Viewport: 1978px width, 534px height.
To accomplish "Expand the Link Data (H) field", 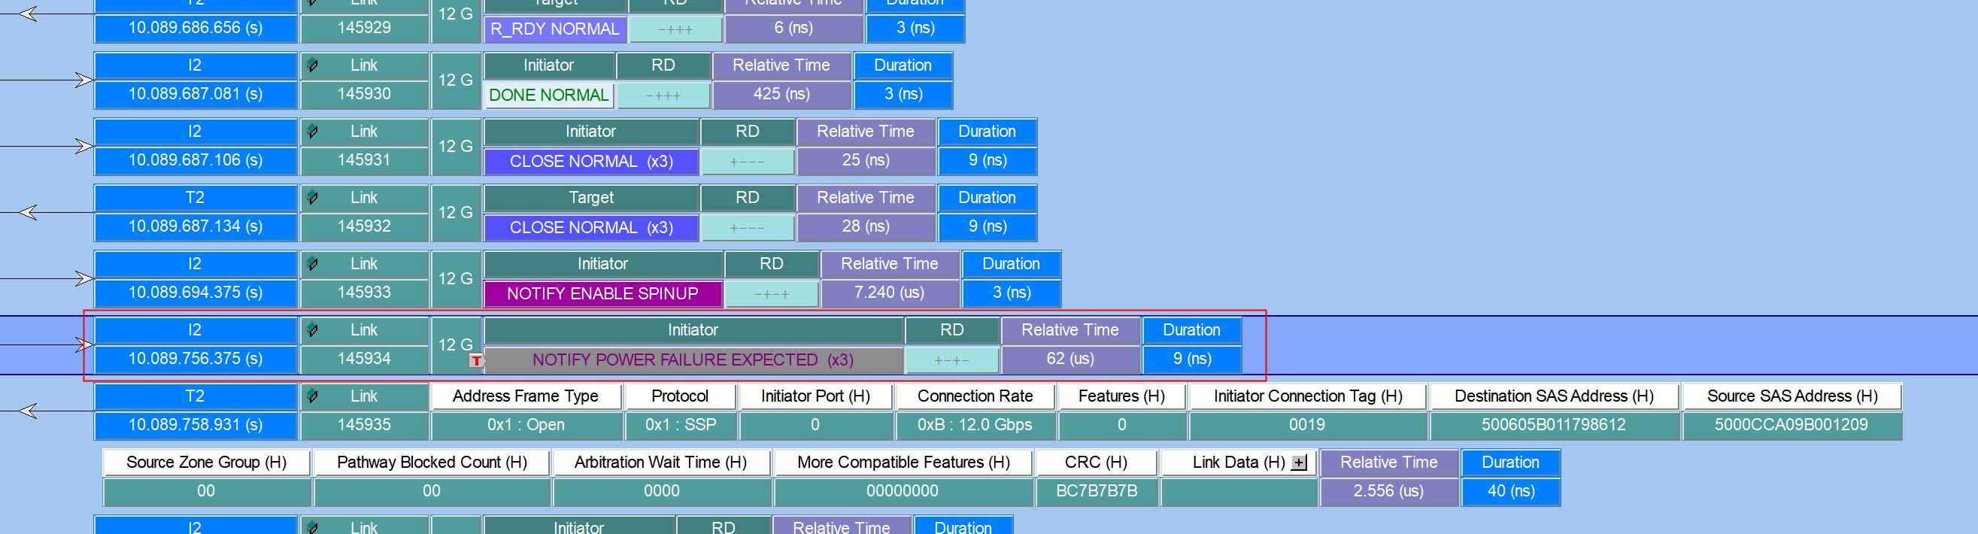I will coord(1298,463).
